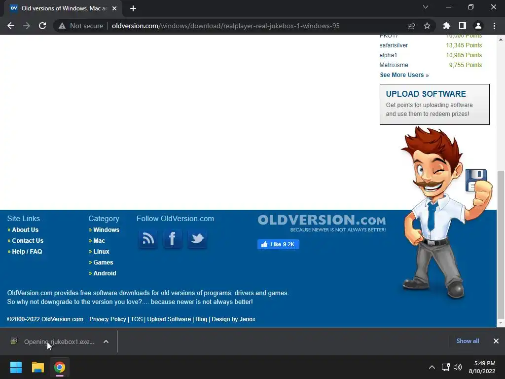The width and height of the screenshot is (505, 379).
Task: Toggle the browser side panel
Action: point(463,26)
